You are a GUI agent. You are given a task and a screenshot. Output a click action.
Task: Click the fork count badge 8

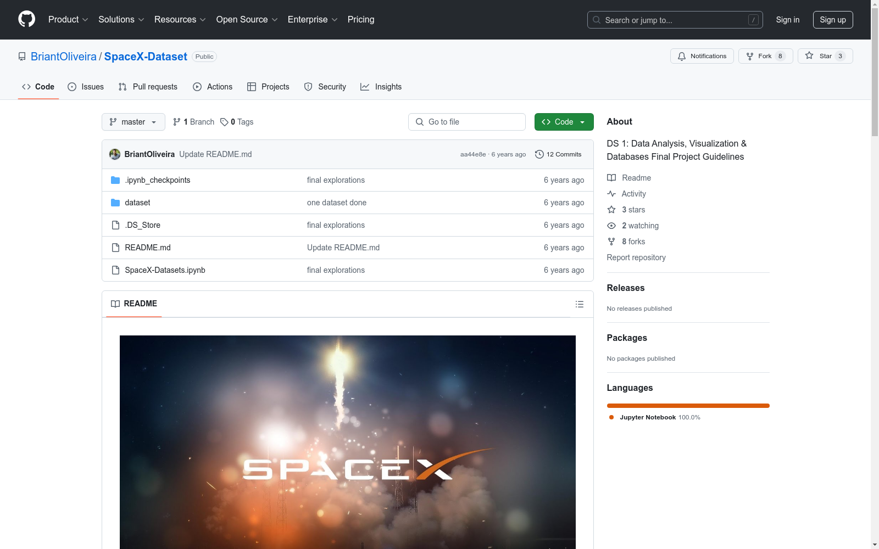tap(780, 56)
